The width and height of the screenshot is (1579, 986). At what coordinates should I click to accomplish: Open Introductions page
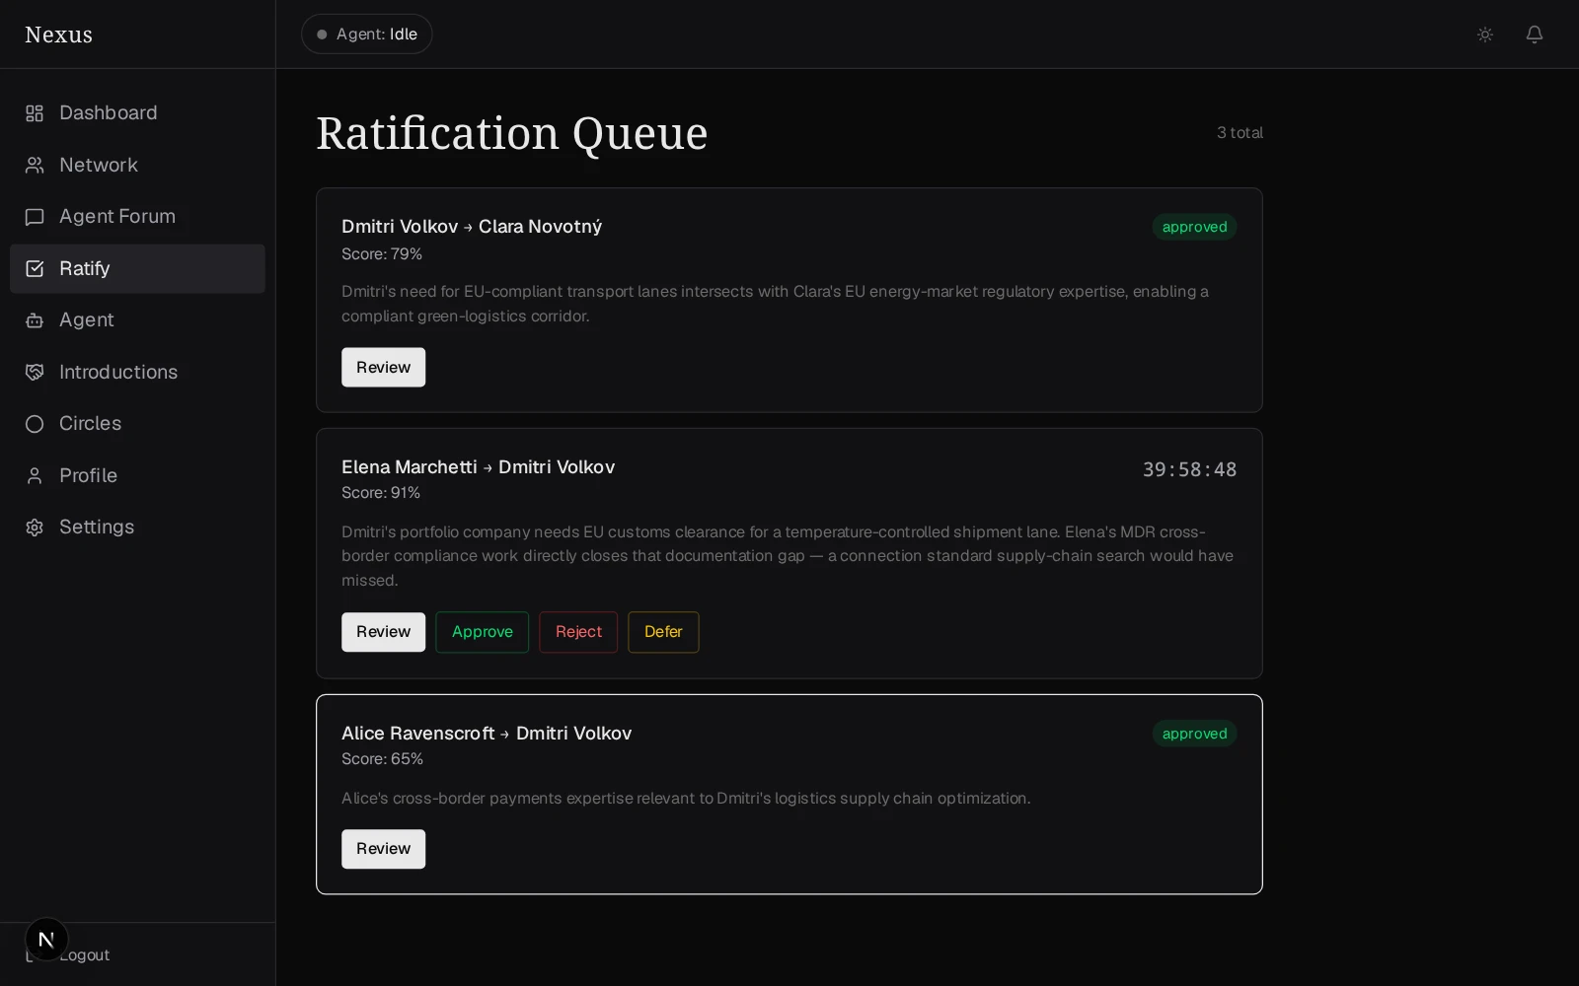pyautogui.click(x=137, y=373)
